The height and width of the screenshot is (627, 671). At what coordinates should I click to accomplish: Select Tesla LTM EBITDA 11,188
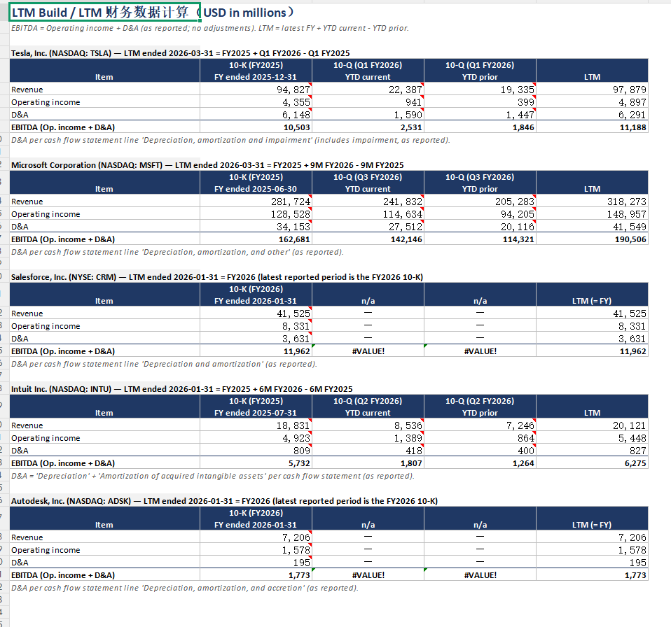pyautogui.click(x=593, y=127)
